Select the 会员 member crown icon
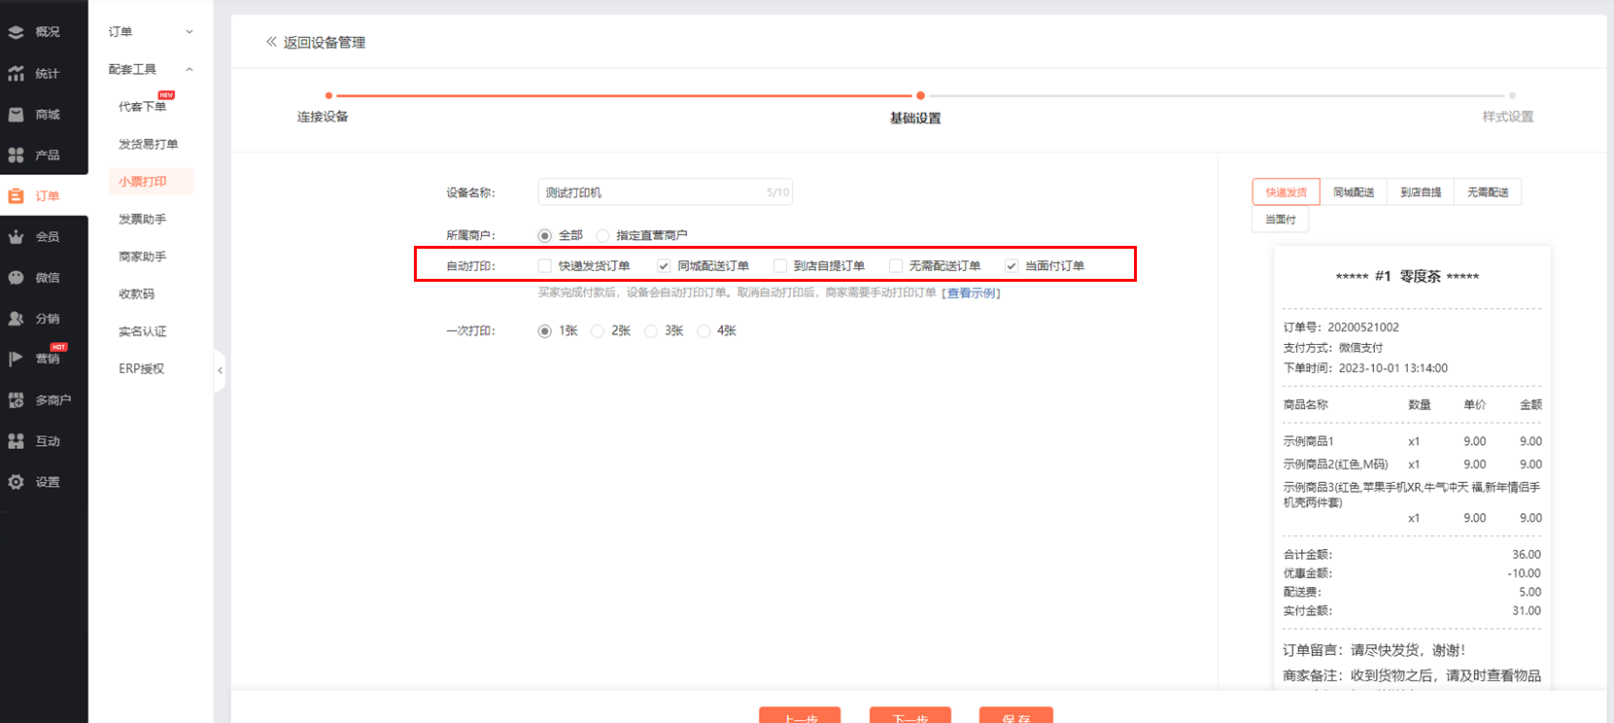Screen dimensions: 1614x723 [x=17, y=237]
